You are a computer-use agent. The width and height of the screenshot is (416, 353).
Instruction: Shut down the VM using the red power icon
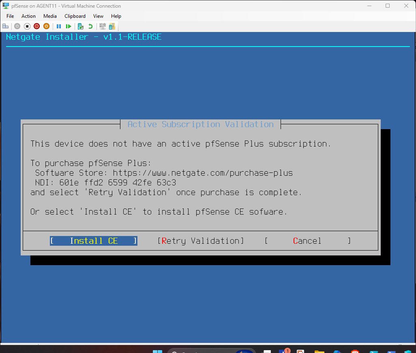coord(37,26)
